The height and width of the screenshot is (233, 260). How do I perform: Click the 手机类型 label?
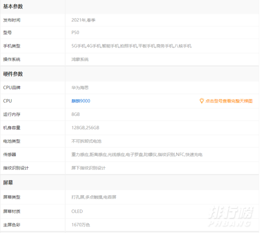pos(12,46)
